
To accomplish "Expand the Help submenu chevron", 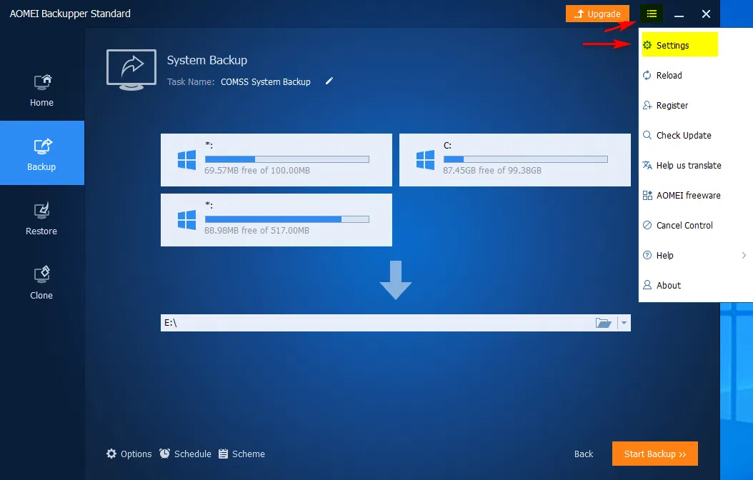I will tap(744, 256).
